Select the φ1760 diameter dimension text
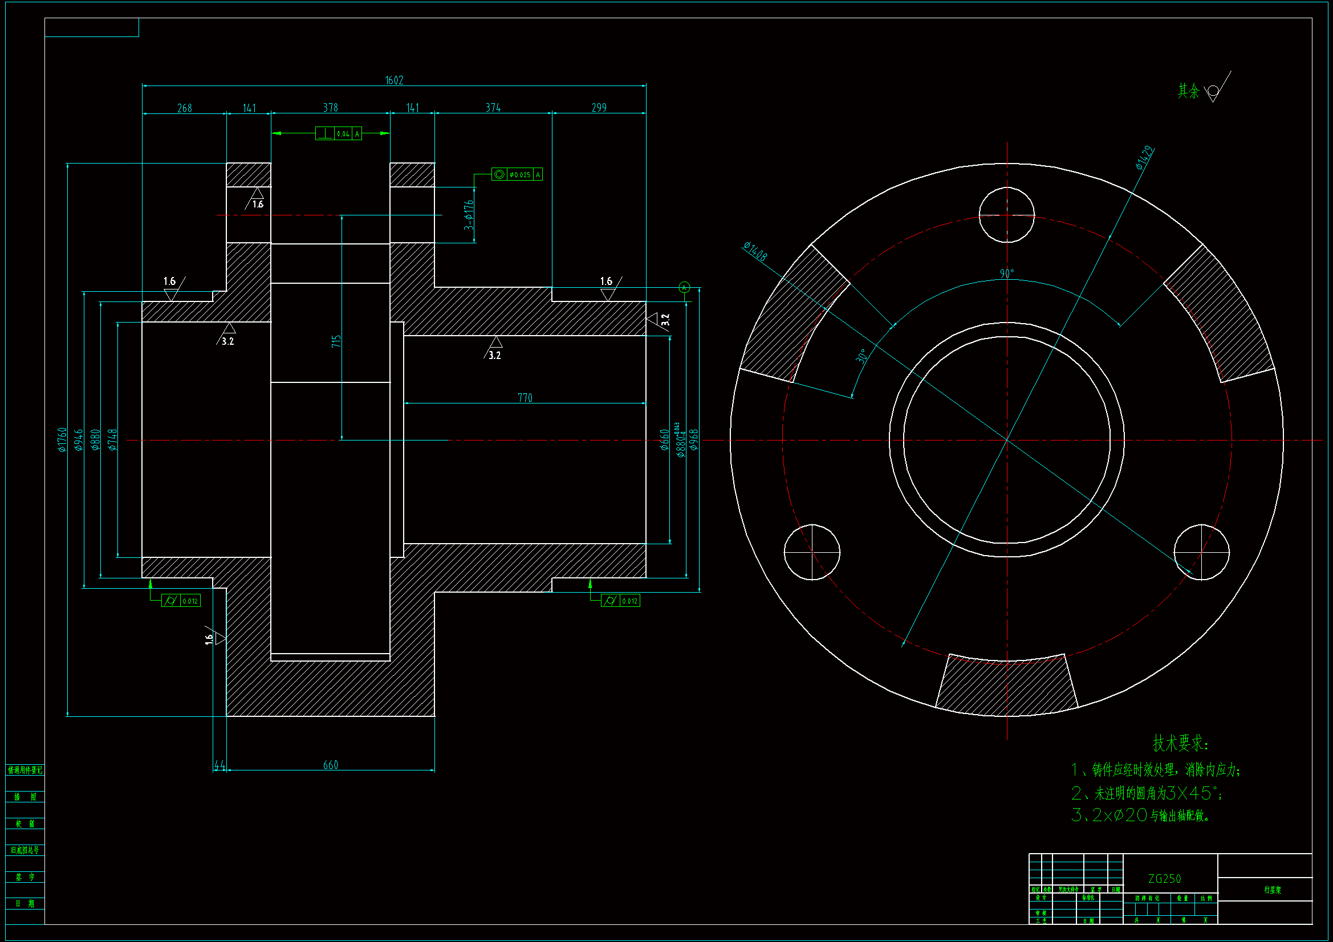Viewport: 1333px width, 942px height. pos(62,439)
